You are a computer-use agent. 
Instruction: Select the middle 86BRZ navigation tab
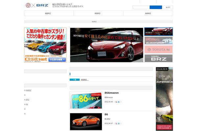[x=98, y=13]
